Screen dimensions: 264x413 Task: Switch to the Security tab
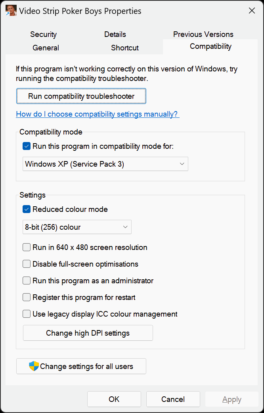(44, 34)
